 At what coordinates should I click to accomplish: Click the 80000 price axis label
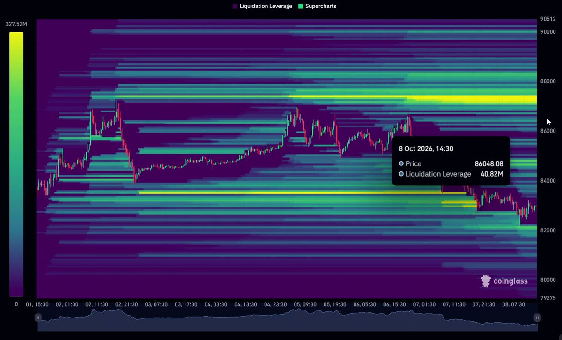547,280
